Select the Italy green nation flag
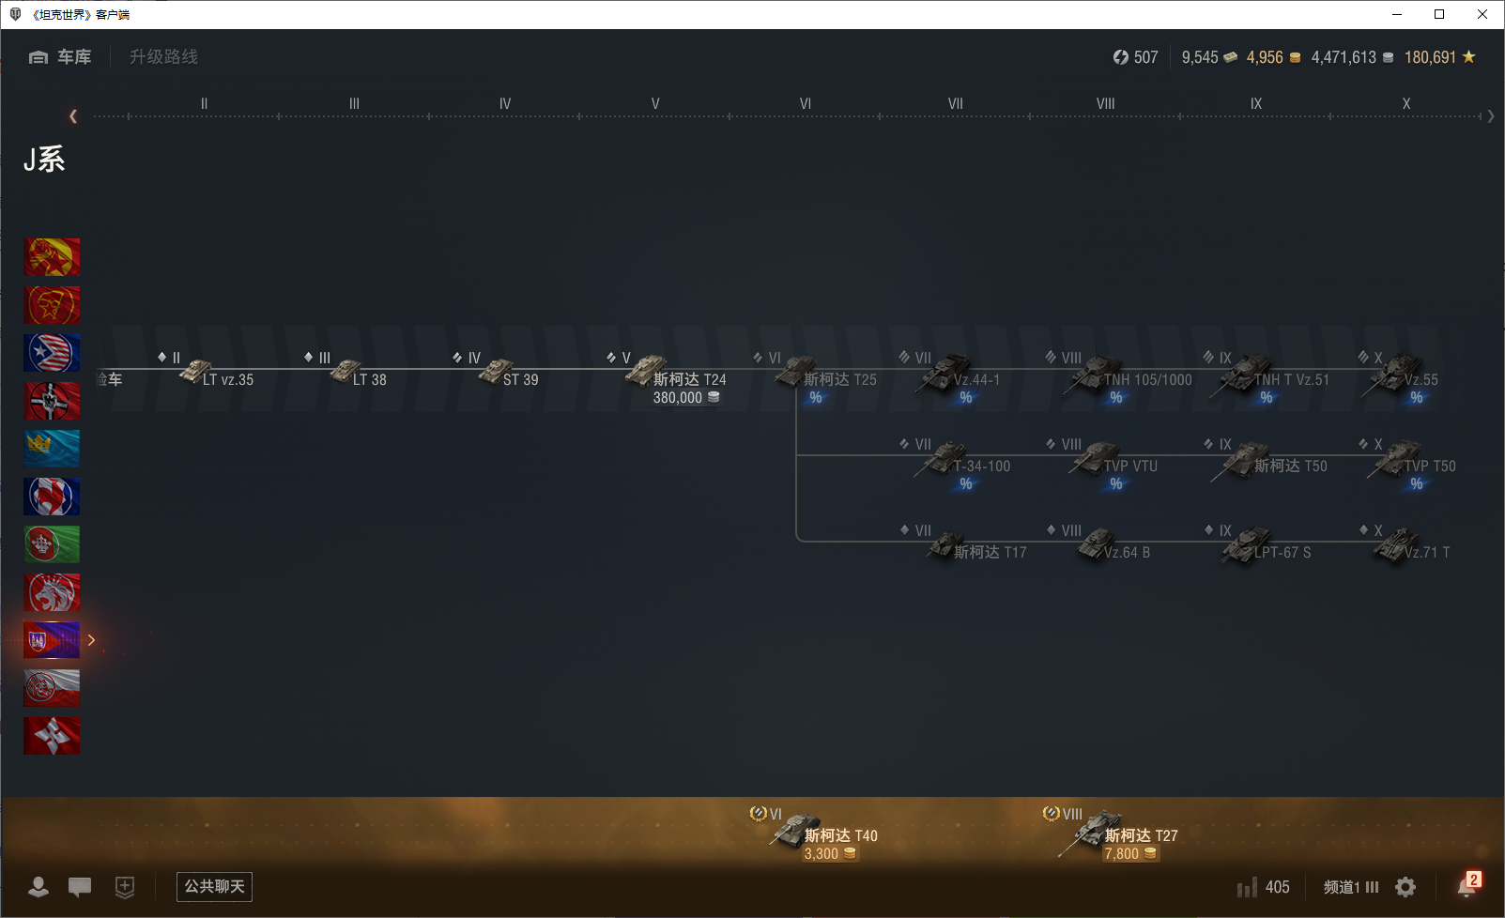The height and width of the screenshot is (918, 1505). click(52, 544)
